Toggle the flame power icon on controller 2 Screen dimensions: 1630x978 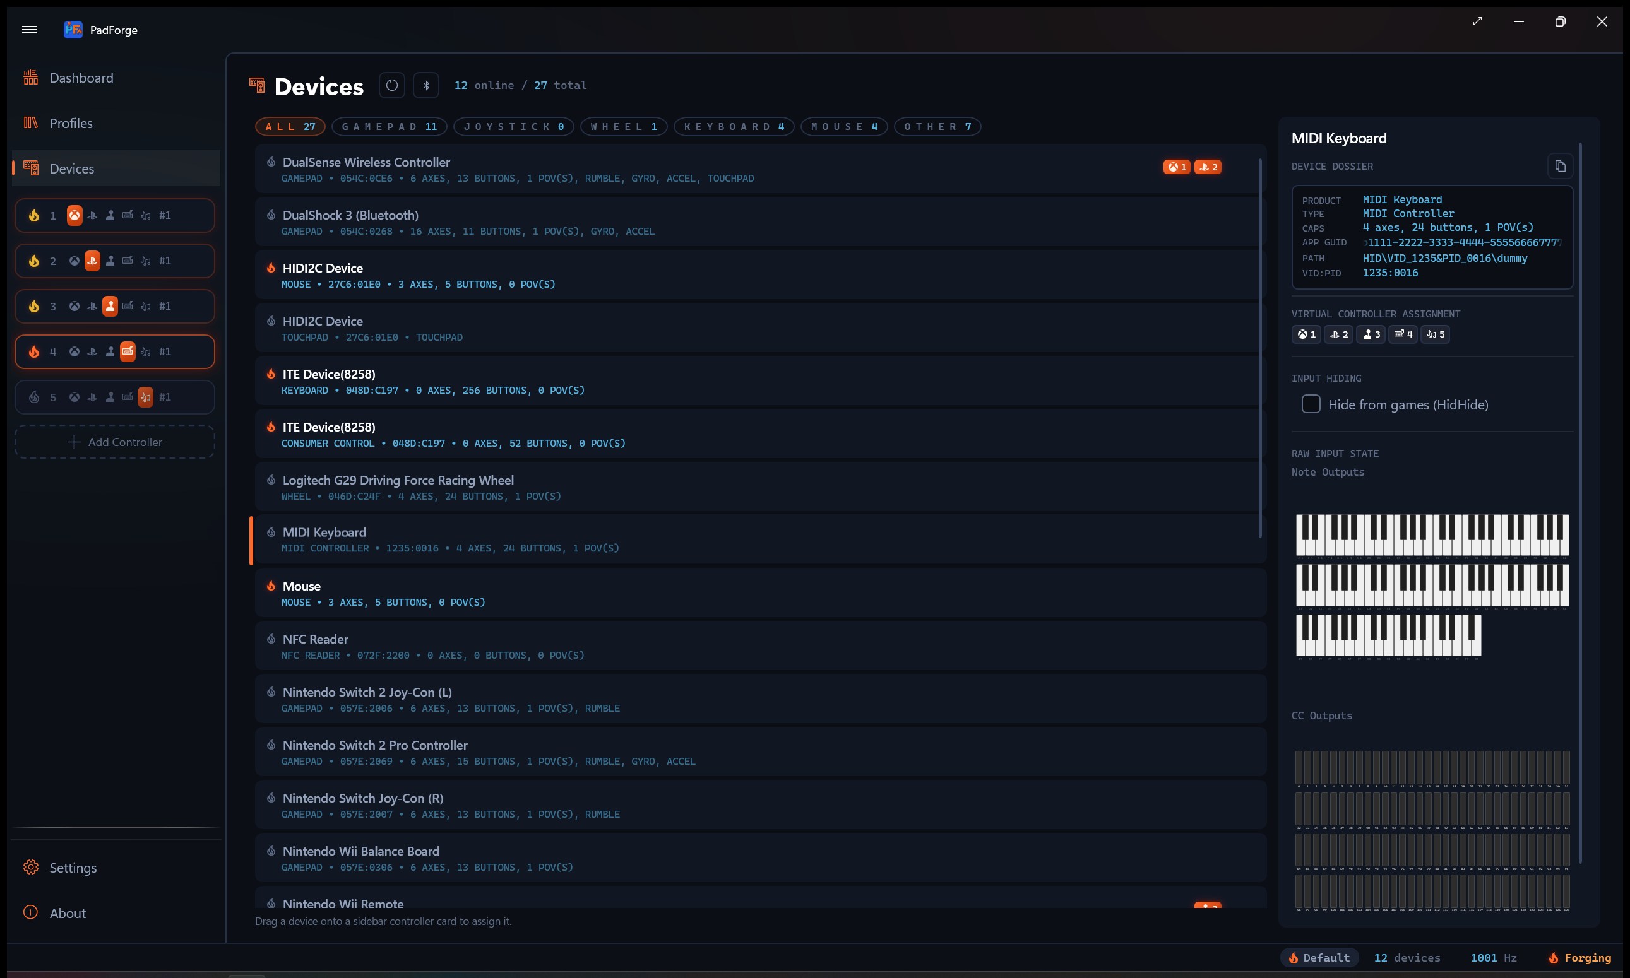(x=33, y=261)
